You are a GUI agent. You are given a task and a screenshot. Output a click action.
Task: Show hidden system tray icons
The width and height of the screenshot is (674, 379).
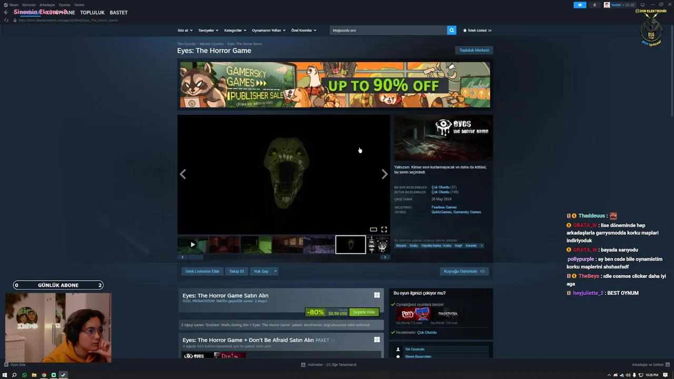coord(609,375)
